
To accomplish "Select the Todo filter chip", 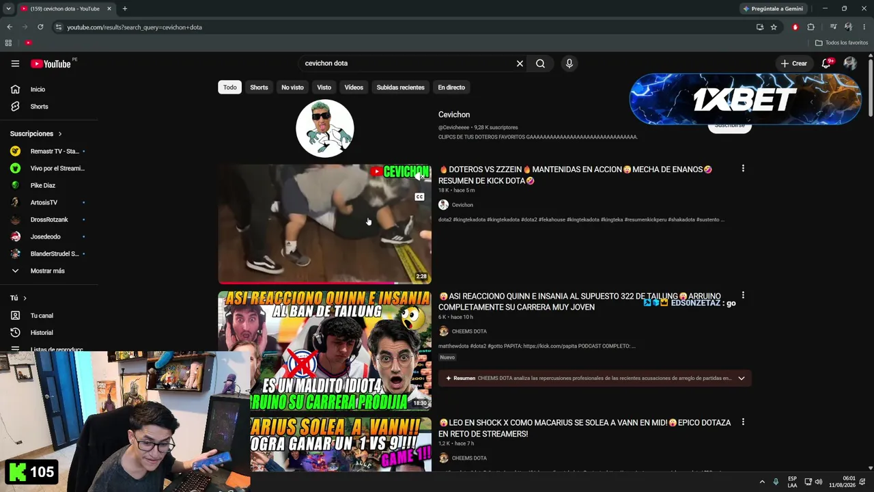I will [x=230, y=87].
